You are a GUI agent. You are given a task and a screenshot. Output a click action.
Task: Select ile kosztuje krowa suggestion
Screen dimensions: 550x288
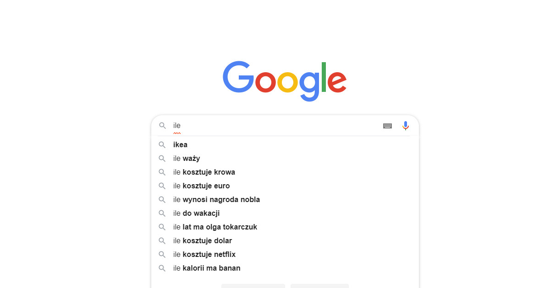coord(204,172)
